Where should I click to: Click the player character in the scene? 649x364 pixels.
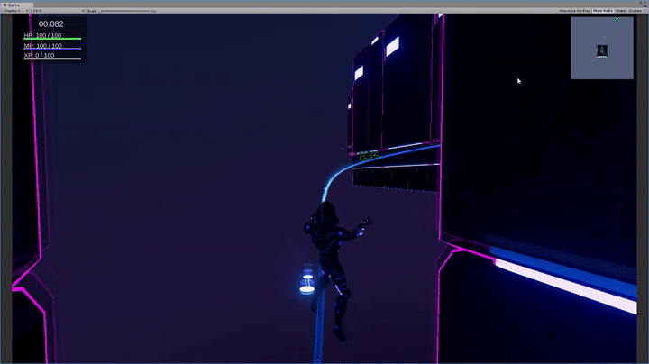[x=331, y=261]
